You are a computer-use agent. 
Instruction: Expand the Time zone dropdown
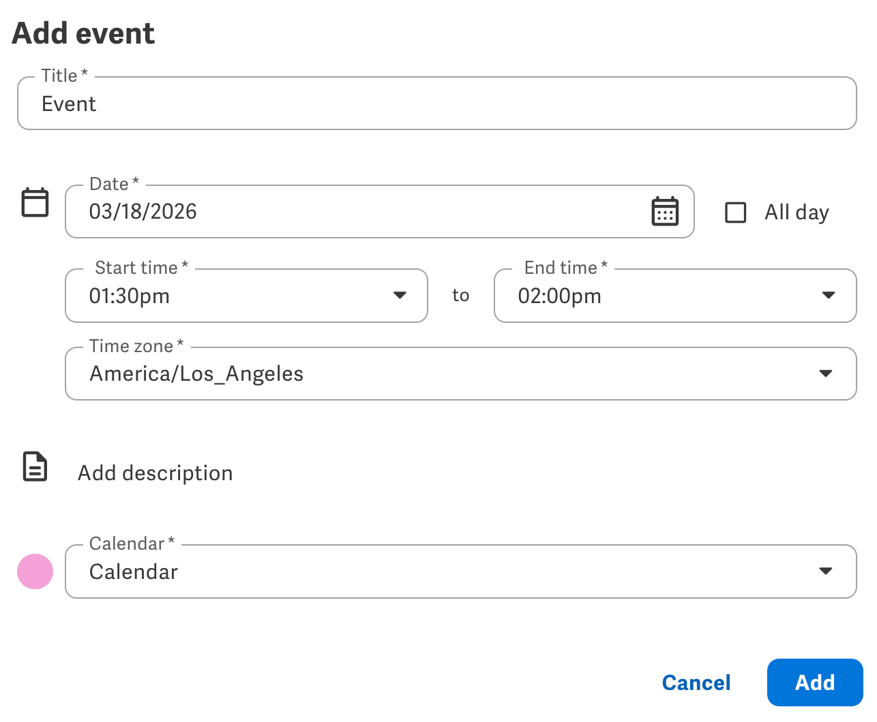(x=461, y=374)
